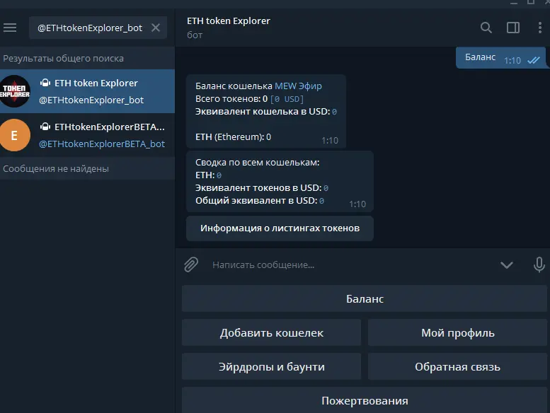Open the ETHtokenExplorerBETA chat result

pos(87,135)
